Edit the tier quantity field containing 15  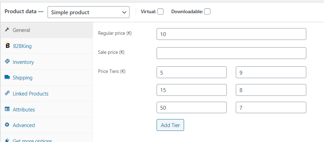click(191, 90)
